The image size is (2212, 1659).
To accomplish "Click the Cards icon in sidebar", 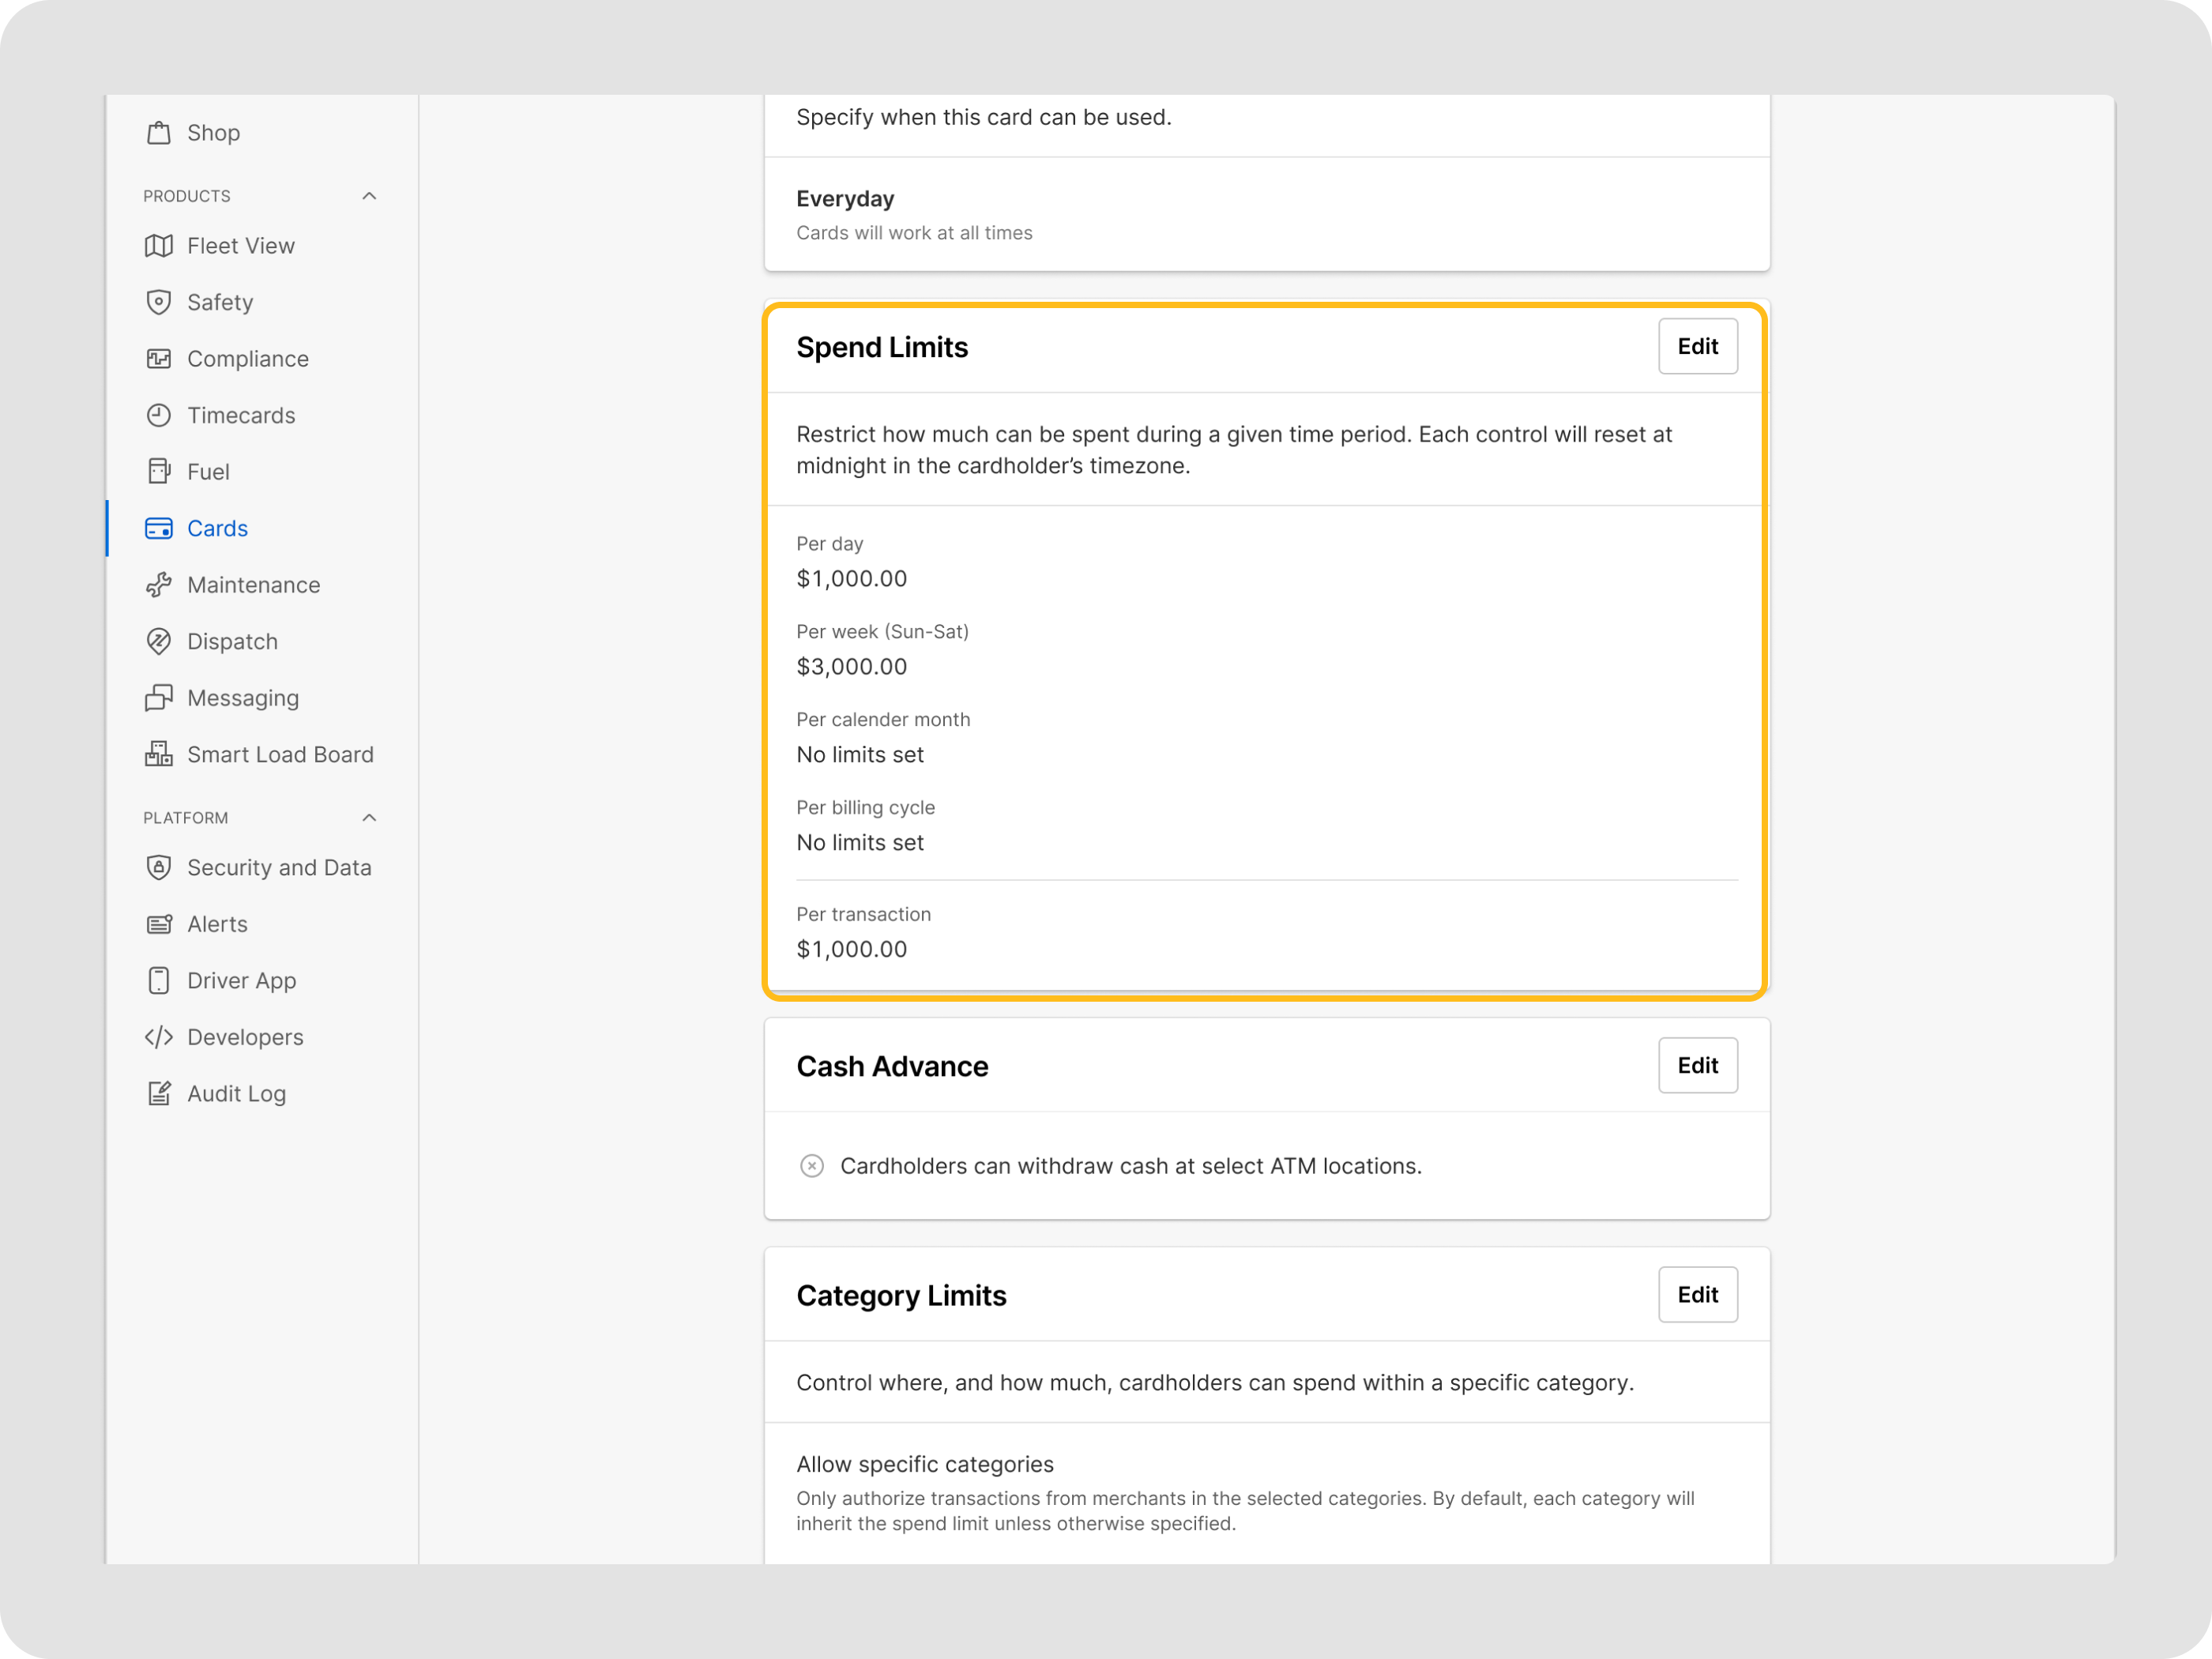I will tap(160, 528).
